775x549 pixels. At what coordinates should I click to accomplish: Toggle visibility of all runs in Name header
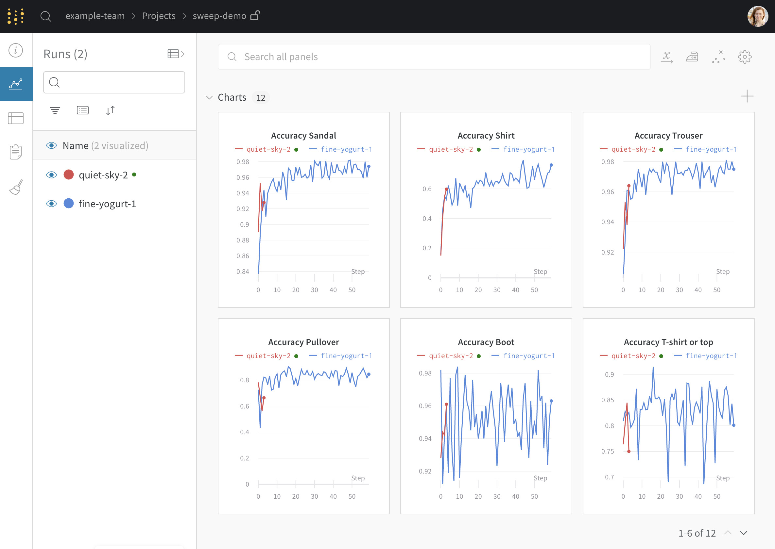coord(51,145)
